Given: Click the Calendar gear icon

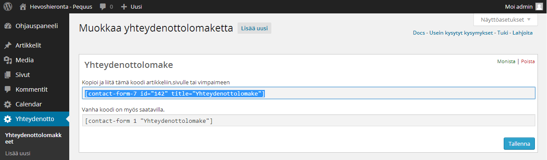Looking at the screenshot, I should point(8,104).
